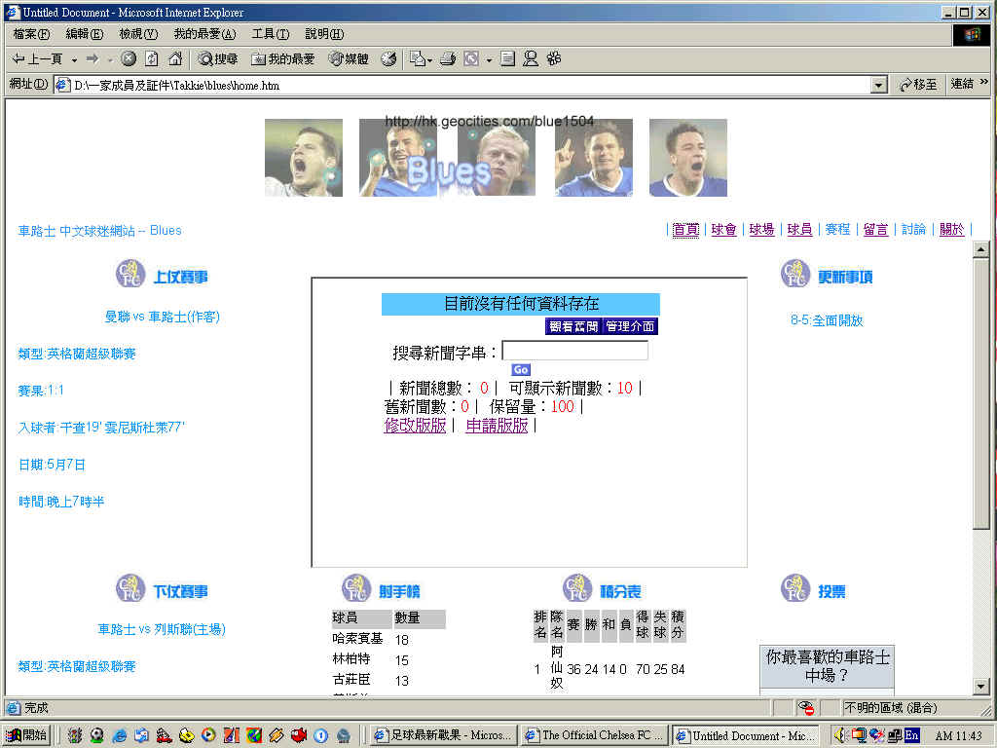Viewport: 997px width, 748px height.
Task: Expand the Back button history dropdown arrow
Action: pos(74,59)
